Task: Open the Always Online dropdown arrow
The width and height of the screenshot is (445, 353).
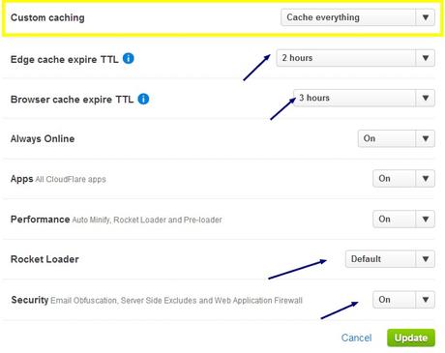Action: 426,138
